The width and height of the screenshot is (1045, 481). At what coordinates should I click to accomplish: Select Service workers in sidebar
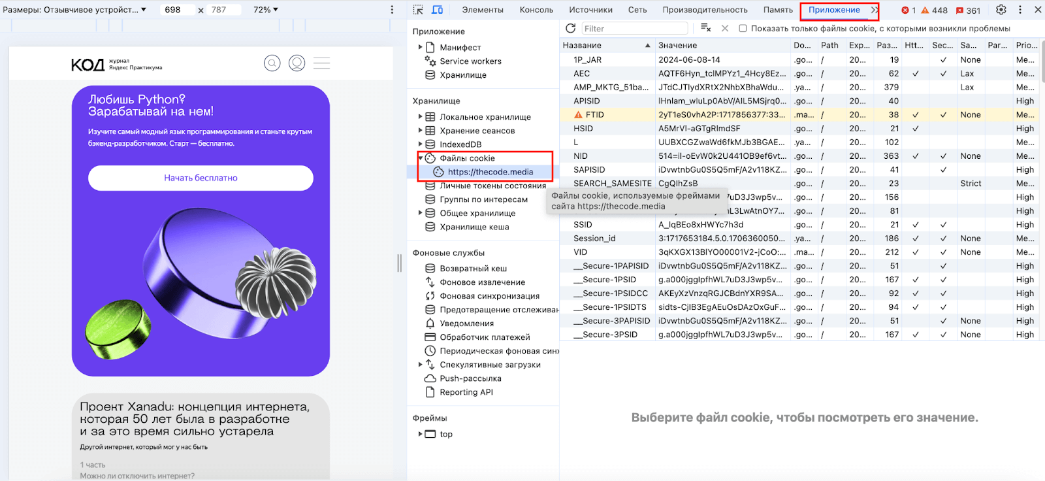[470, 61]
